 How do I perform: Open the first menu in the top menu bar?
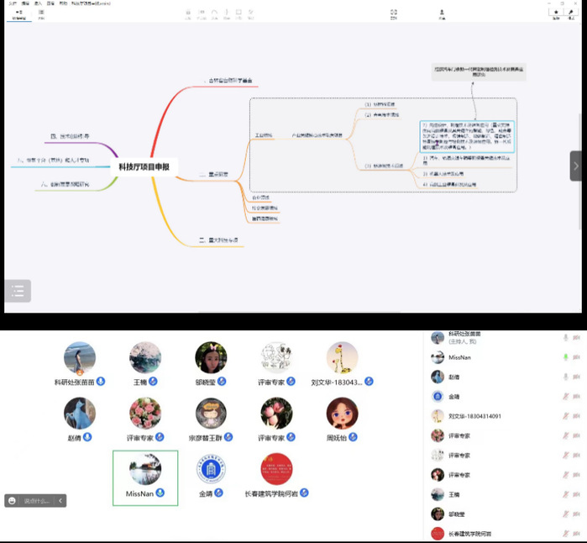[12, 3]
